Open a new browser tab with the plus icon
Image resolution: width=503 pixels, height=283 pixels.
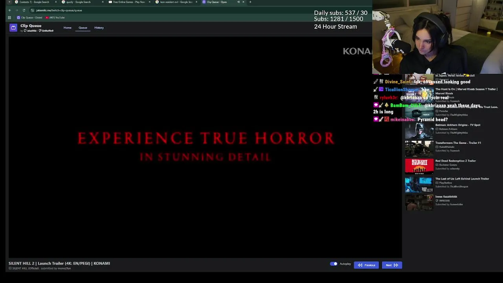click(x=250, y=2)
